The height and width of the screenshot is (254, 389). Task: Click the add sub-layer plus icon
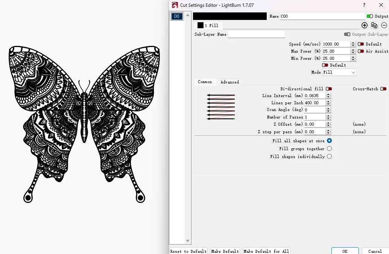[x=364, y=25]
